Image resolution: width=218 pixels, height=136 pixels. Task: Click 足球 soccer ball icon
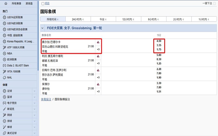(4, 91)
